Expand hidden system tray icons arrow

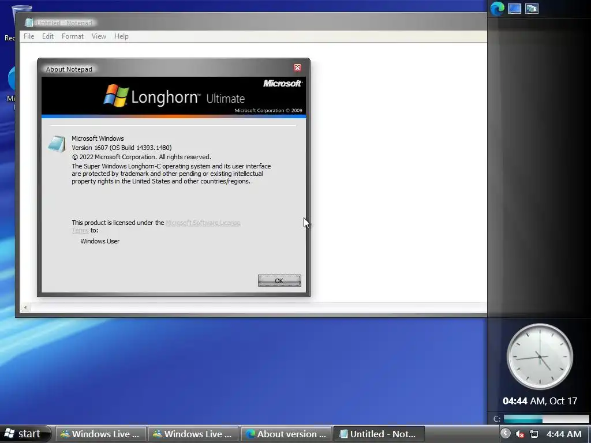point(506,434)
